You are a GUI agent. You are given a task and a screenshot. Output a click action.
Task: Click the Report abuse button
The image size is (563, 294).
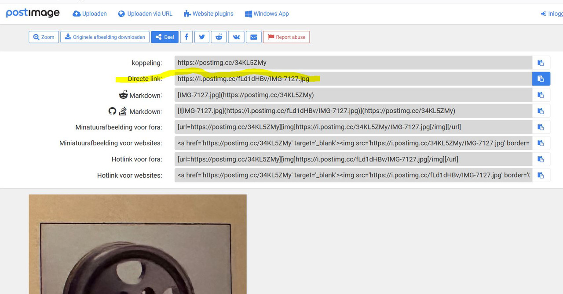pos(286,37)
